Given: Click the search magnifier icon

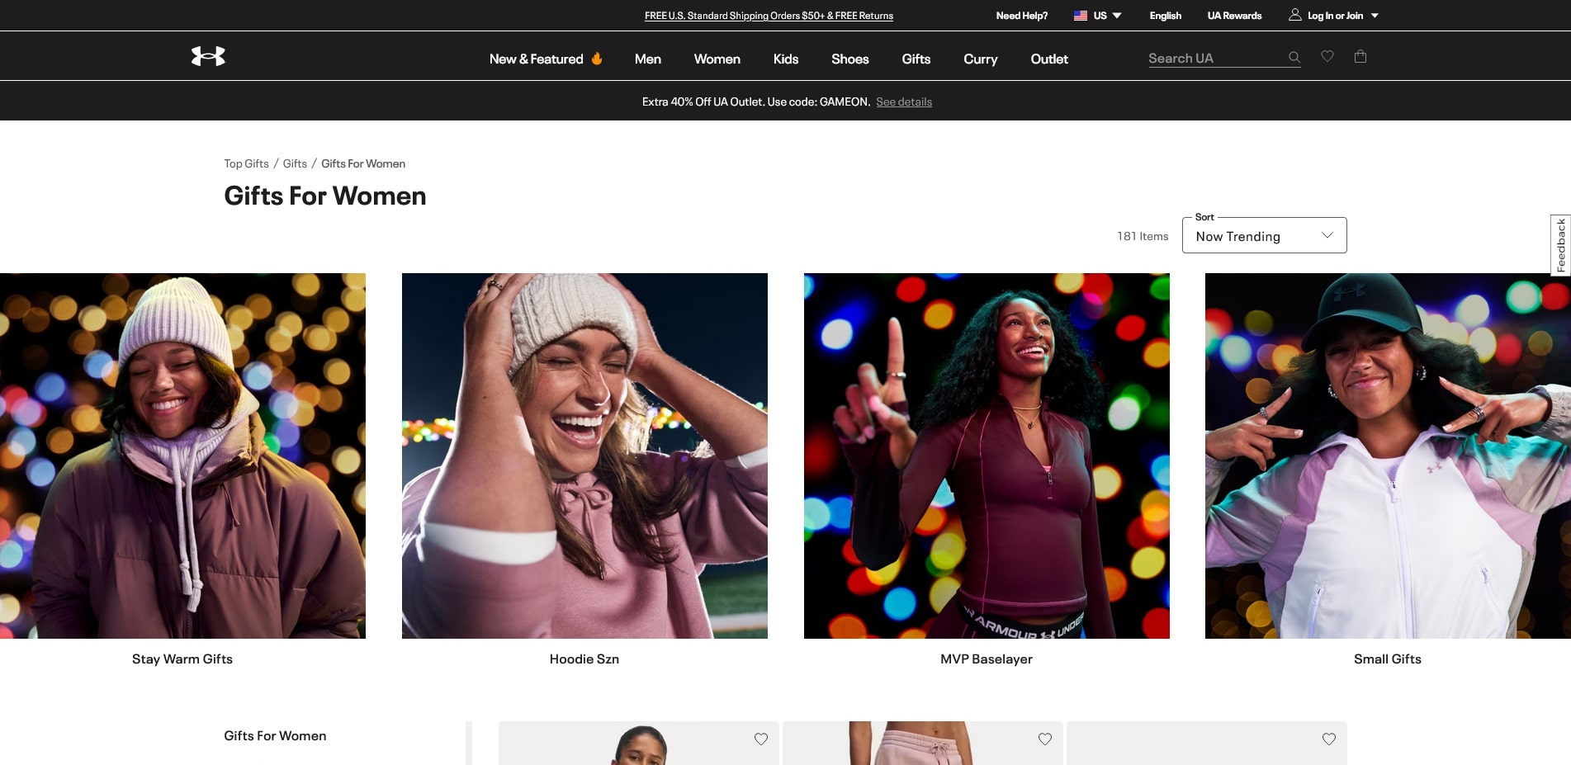Looking at the screenshot, I should point(1294,58).
